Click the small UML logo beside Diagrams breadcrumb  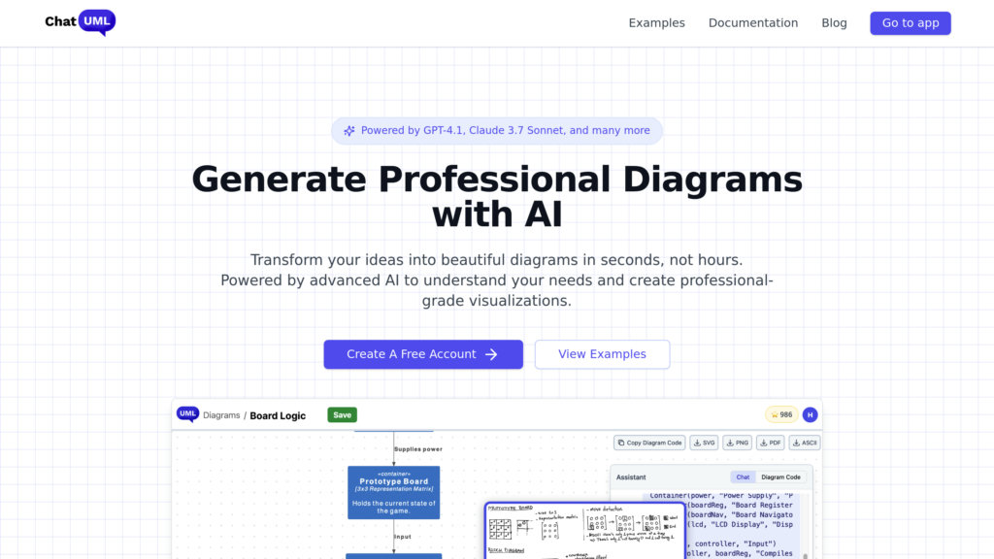[x=186, y=414]
